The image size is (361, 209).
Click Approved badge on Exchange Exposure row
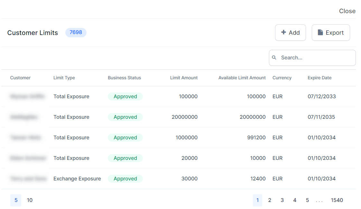(125, 179)
